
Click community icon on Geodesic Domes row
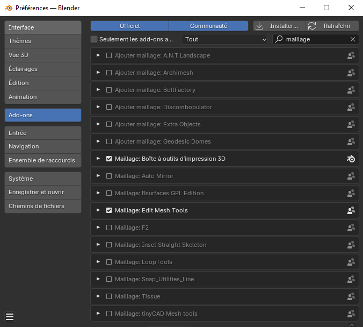click(x=351, y=141)
